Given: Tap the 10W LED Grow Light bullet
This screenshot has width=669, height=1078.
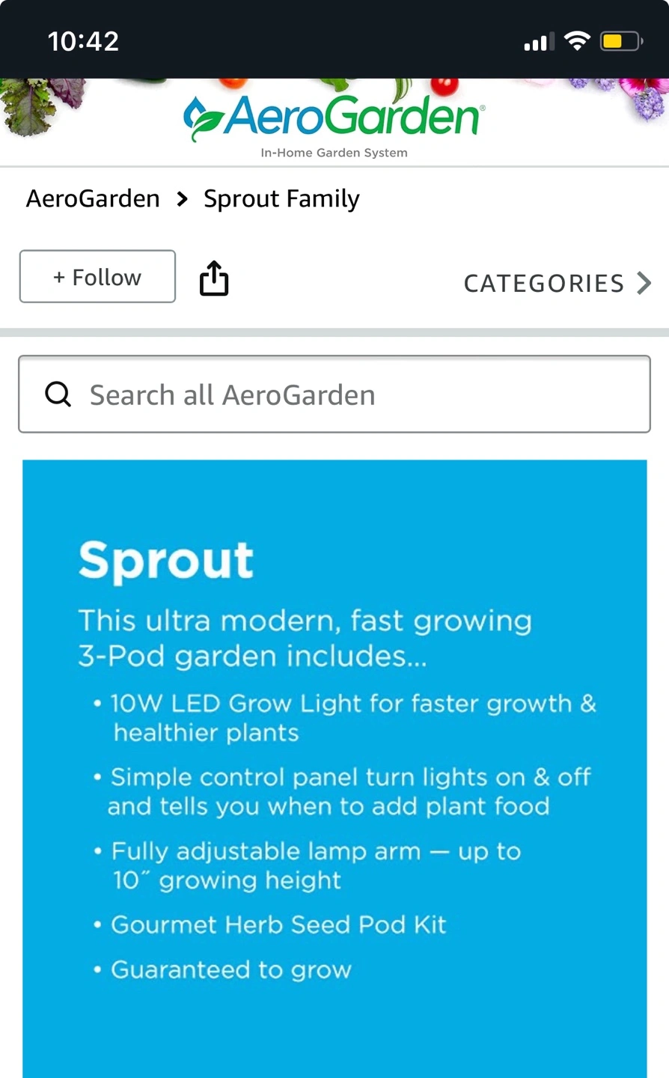Looking at the screenshot, I should [352, 717].
